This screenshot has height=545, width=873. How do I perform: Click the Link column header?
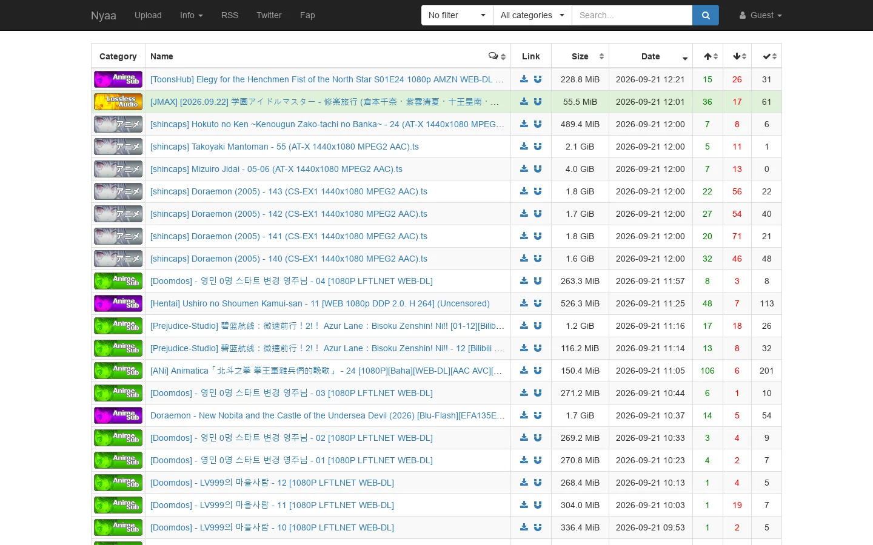click(531, 56)
